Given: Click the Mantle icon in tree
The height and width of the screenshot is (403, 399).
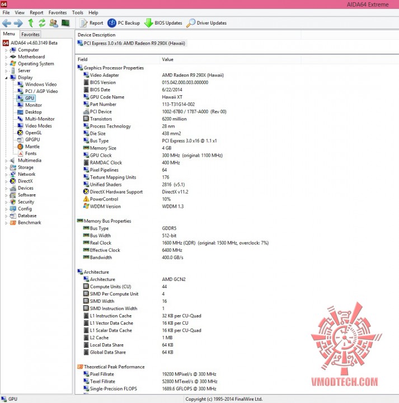Looking at the screenshot, I should [20, 147].
